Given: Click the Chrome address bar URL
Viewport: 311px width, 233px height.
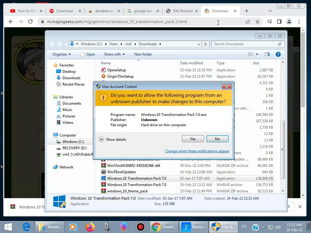Looking at the screenshot, I should click(117, 22).
